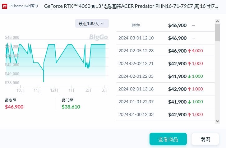Viewport: 226px width, 148px height.
Task: Click the green down arrow on 2024-02-01 22:05 row
Action: (189, 76)
